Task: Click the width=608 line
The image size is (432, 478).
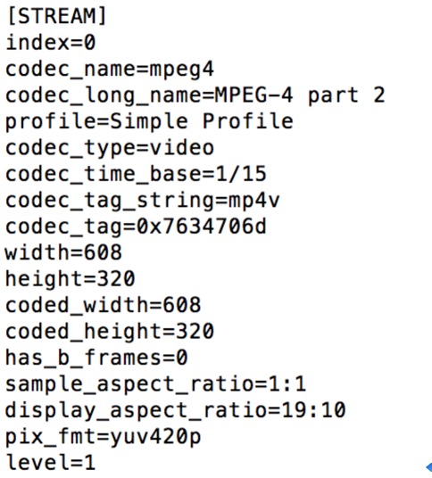Action: point(63,252)
